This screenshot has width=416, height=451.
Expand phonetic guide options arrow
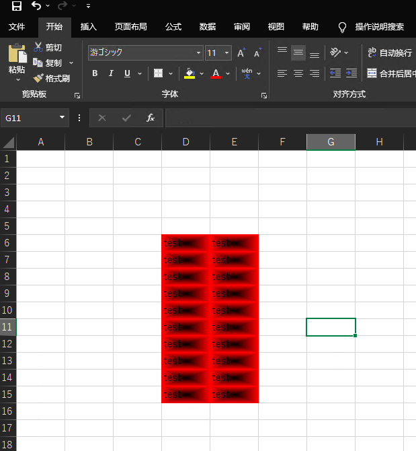pyautogui.click(x=259, y=73)
